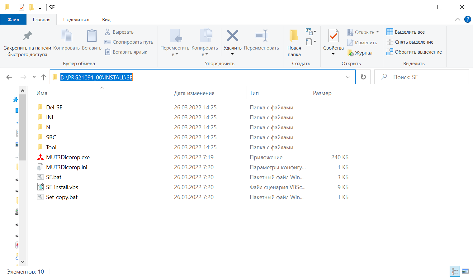Click properties icon in title bar

[21, 7]
